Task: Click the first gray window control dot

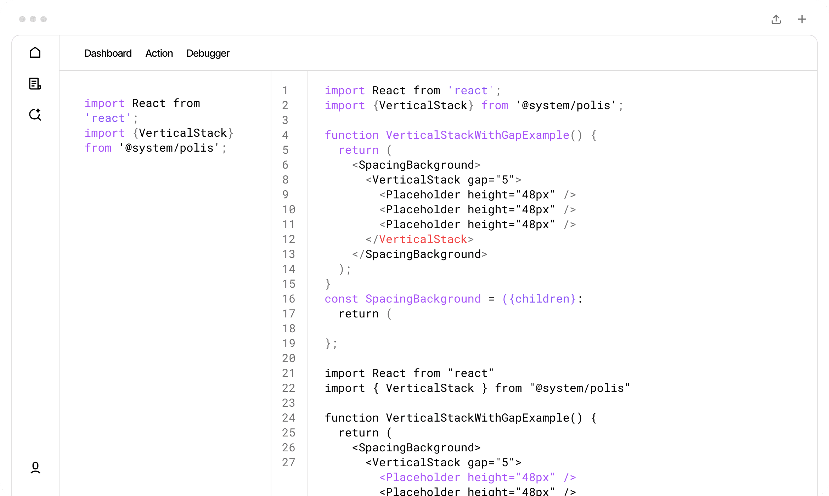Action: click(22, 19)
